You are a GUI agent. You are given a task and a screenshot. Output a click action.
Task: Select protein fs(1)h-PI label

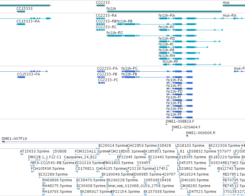pos(173,97)
